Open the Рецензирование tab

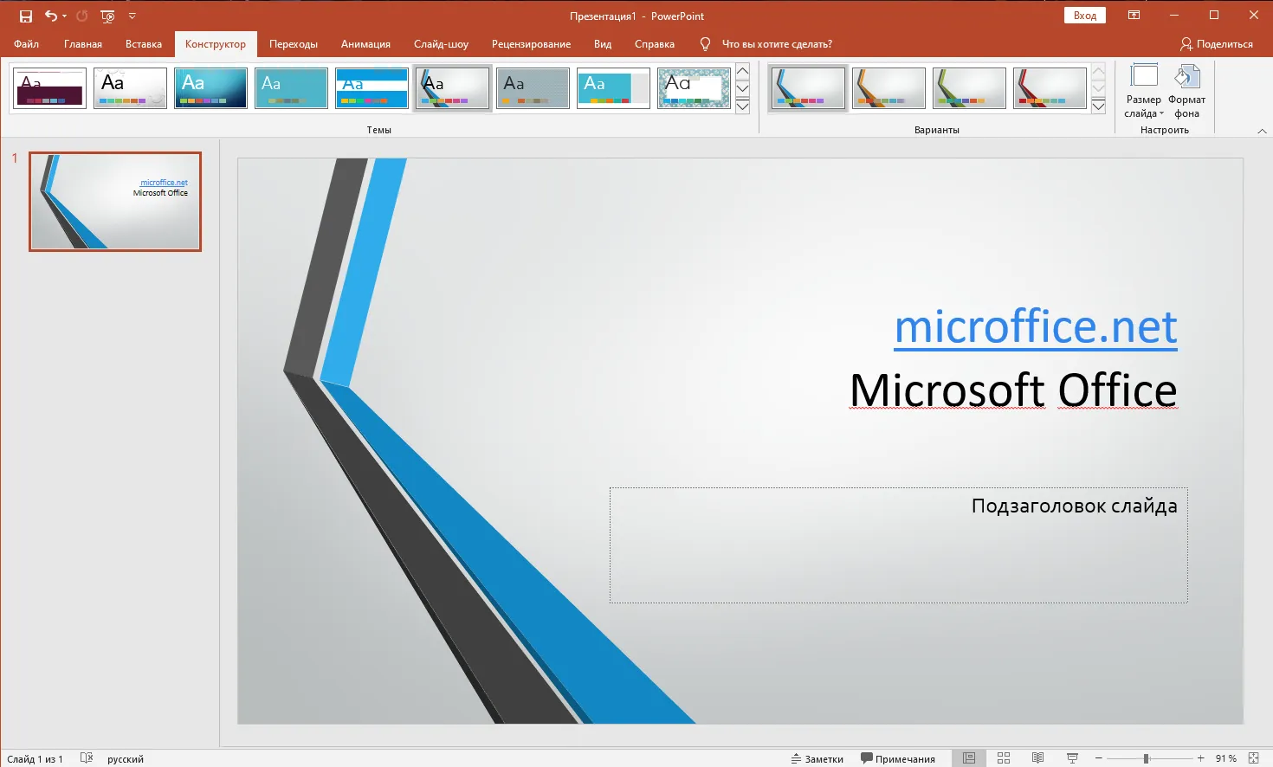[x=531, y=44]
